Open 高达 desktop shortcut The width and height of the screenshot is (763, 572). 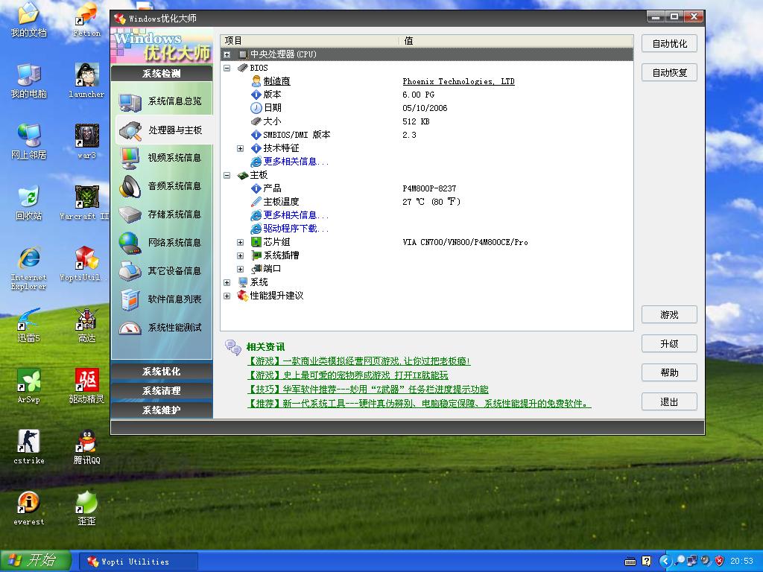click(86, 325)
